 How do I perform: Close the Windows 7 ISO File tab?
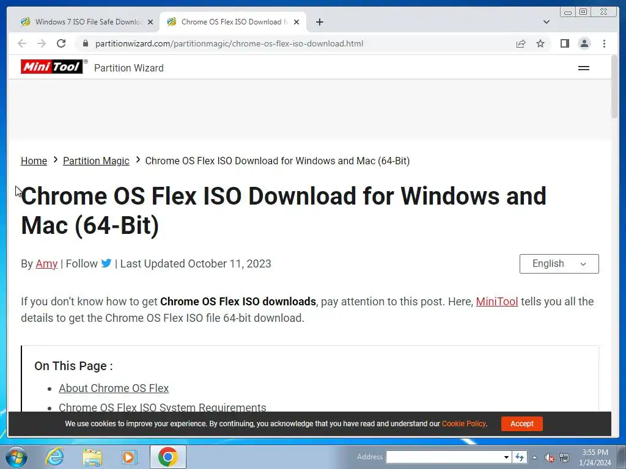pyautogui.click(x=150, y=22)
